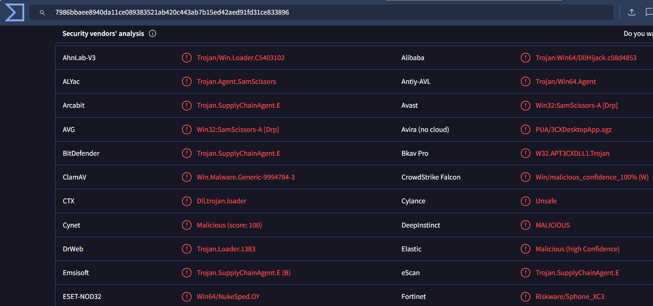Select the Dll.trojan.loader detection text
Image resolution: width=653 pixels, height=306 pixels.
pos(221,201)
